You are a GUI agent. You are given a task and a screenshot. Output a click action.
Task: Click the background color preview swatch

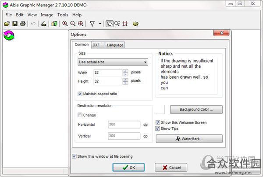click(160, 109)
